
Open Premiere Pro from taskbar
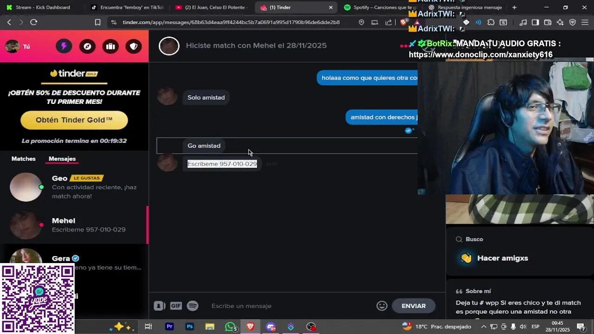click(169, 327)
